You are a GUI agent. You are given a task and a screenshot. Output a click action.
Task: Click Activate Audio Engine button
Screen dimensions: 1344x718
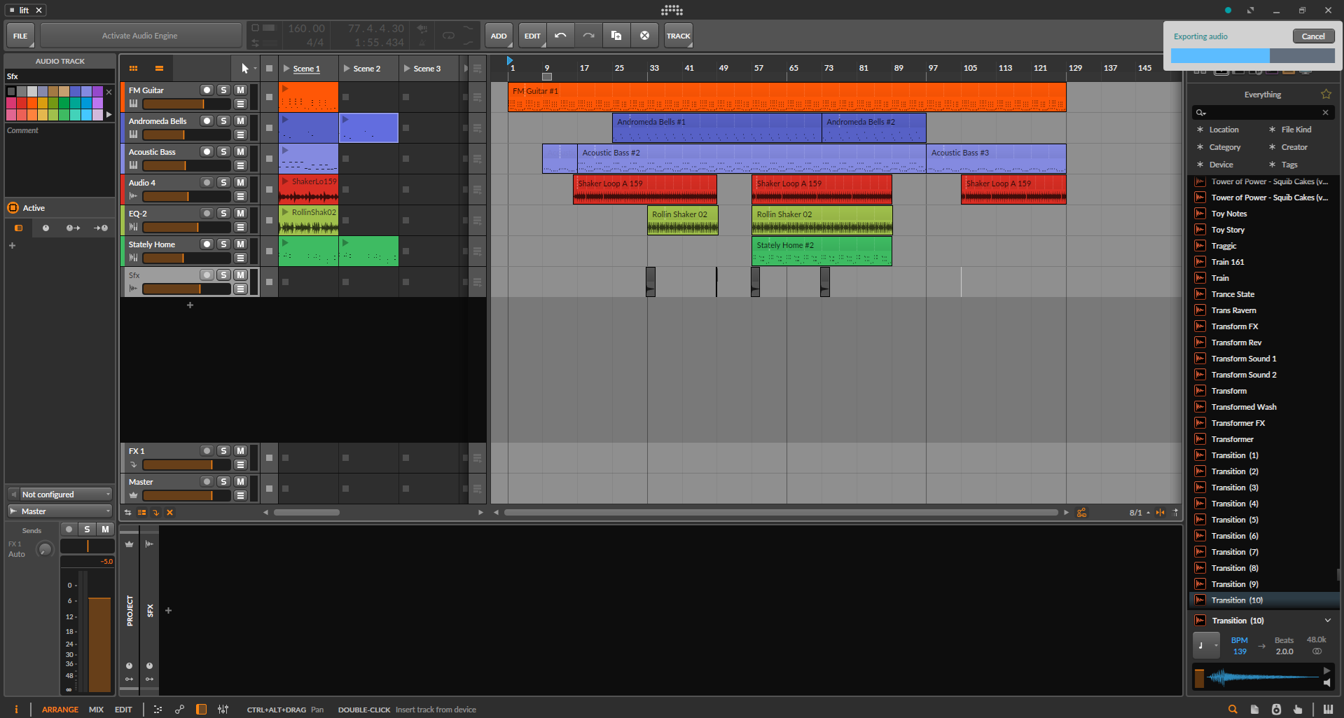click(141, 36)
